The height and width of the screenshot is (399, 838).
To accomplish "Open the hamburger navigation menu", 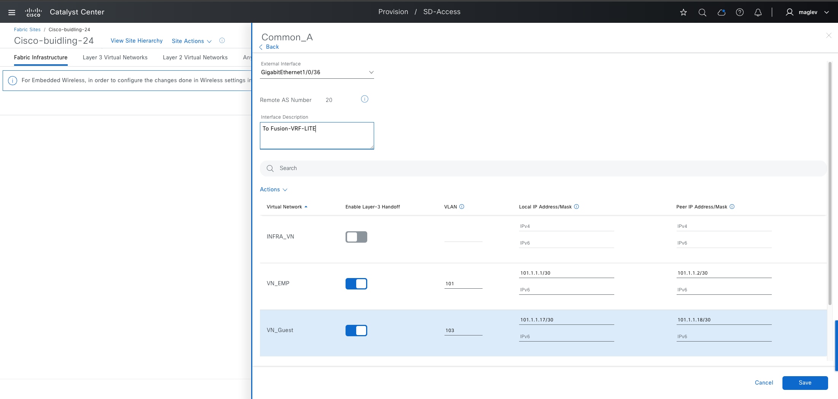I will [x=12, y=12].
